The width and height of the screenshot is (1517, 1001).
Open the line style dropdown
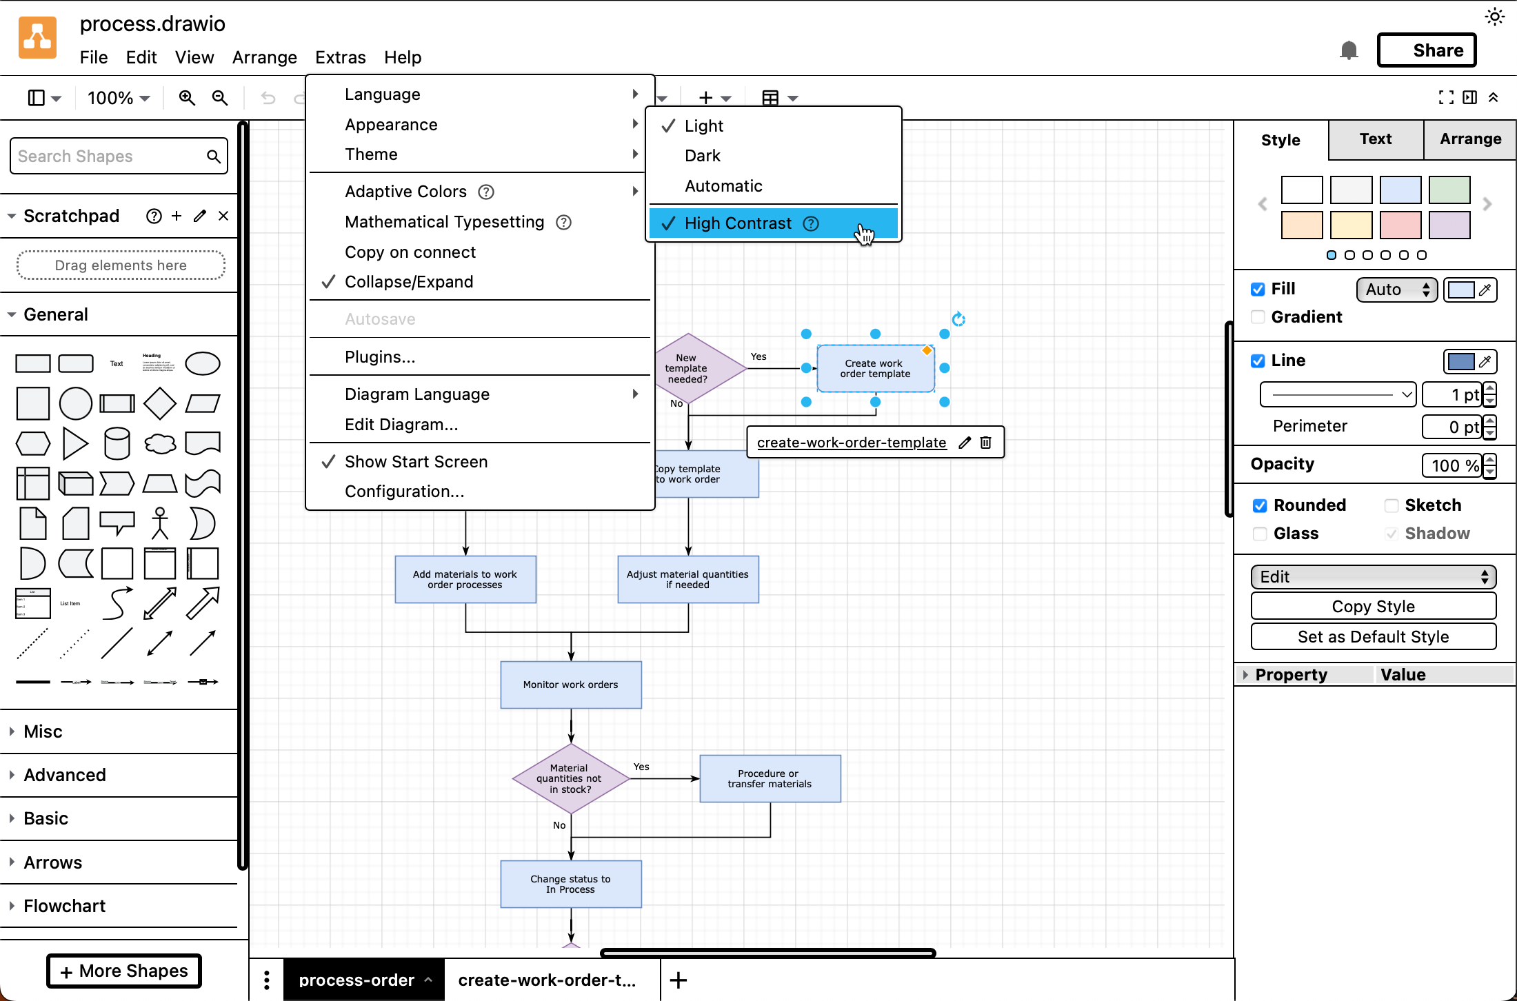point(1336,394)
